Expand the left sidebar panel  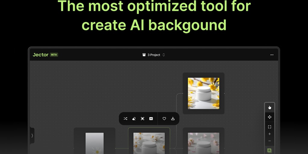[x=32, y=136]
